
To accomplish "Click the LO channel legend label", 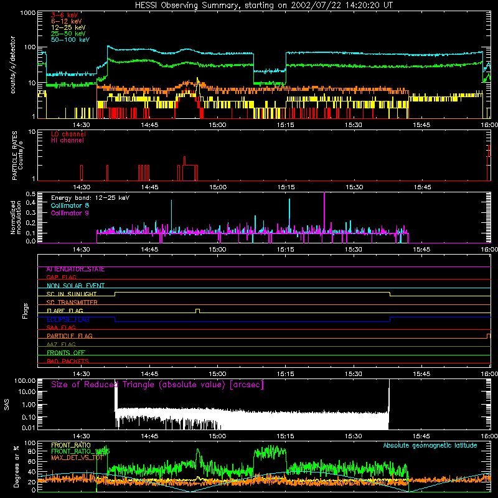I will (68, 134).
